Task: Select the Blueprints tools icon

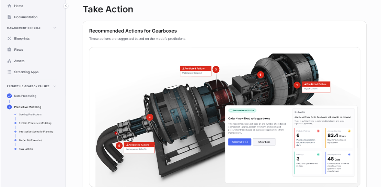Action: click(9, 38)
